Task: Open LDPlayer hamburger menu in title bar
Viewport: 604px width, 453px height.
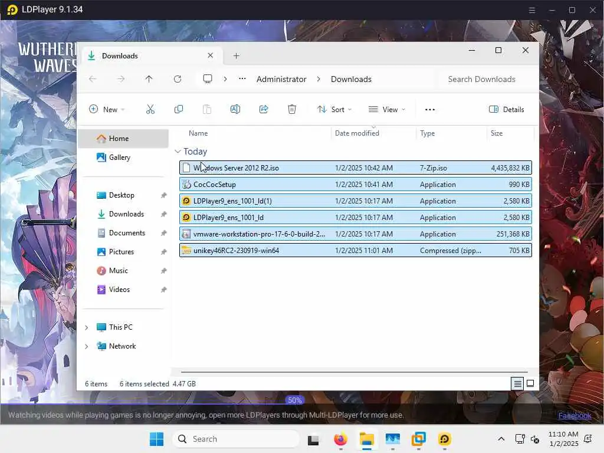Action: click(x=532, y=10)
